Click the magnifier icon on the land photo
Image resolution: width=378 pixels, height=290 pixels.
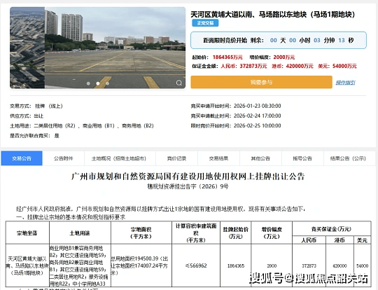tap(179, 83)
